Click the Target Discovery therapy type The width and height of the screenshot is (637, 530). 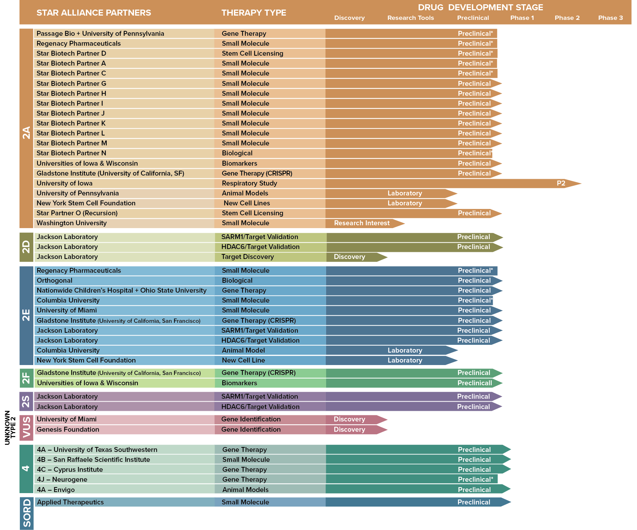pos(247,257)
